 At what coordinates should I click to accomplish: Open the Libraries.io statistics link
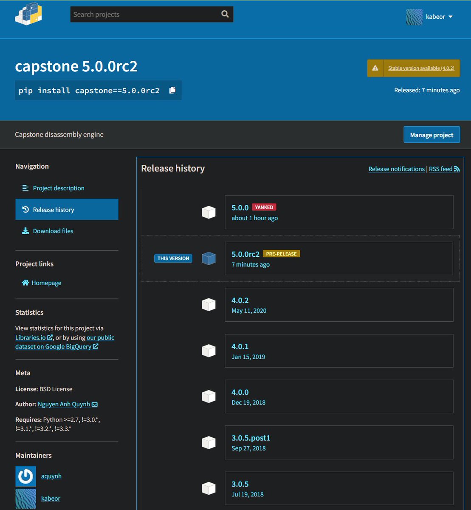[34, 337]
